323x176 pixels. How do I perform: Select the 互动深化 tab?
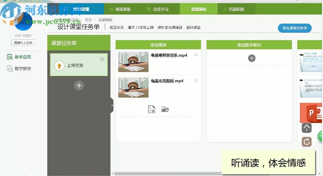[198, 9]
